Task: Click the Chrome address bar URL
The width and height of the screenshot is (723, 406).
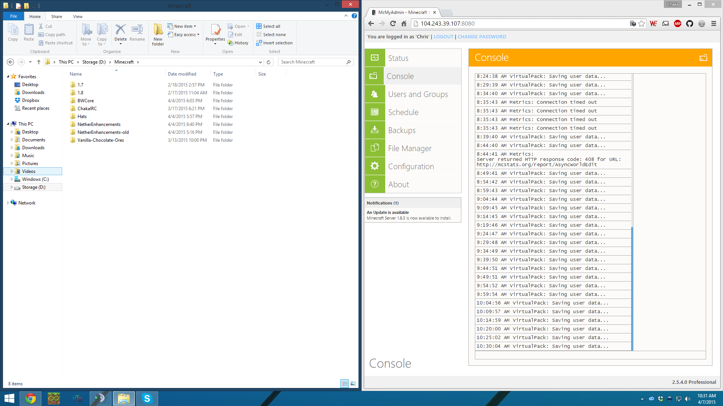Action: pos(447,23)
